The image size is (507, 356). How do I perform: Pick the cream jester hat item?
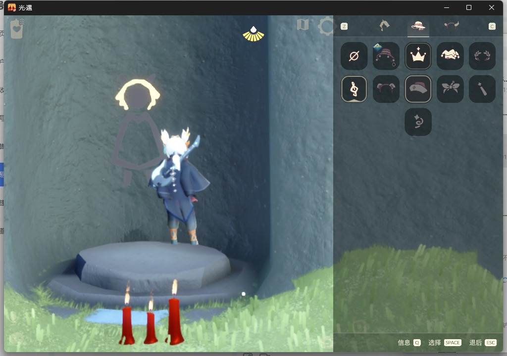click(450, 56)
